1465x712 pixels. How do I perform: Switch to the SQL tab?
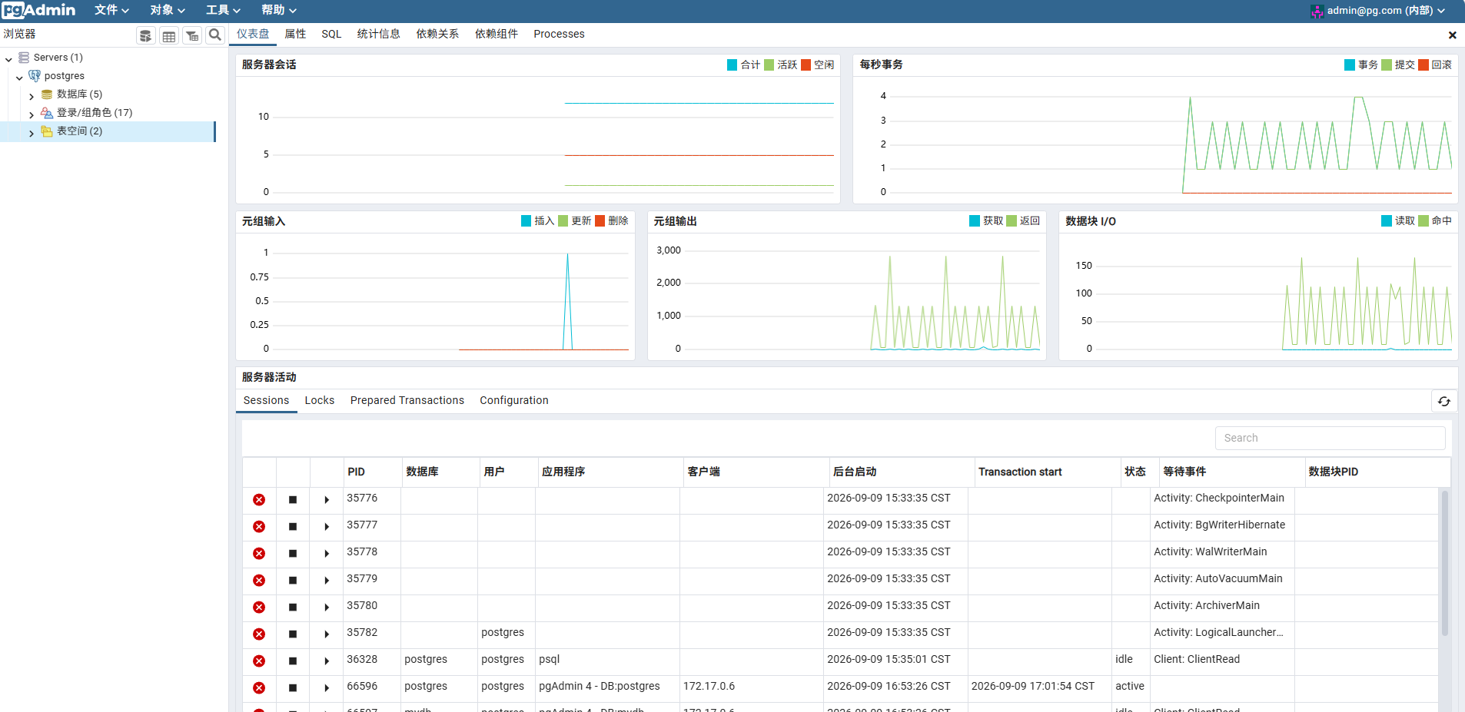[331, 34]
